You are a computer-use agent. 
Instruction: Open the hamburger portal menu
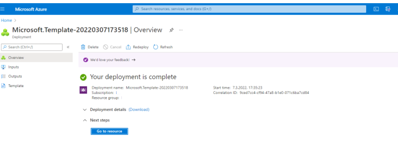2,9
